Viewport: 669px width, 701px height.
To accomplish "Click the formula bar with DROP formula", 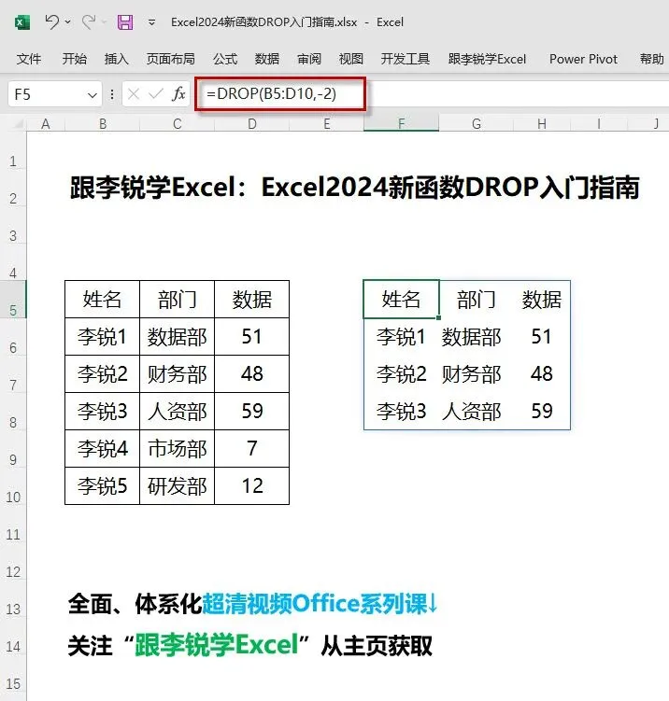I will pos(432,94).
